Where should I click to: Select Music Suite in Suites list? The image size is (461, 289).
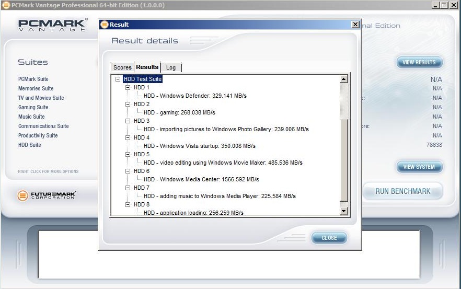tap(31, 117)
